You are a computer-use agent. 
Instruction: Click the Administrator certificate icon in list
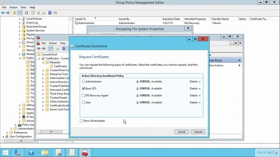(77, 23)
